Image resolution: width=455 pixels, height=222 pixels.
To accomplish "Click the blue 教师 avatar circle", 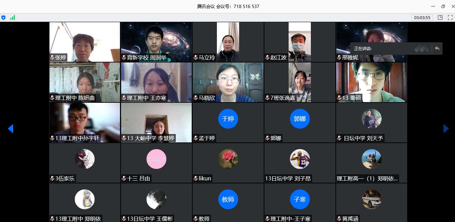I will 228,199.
